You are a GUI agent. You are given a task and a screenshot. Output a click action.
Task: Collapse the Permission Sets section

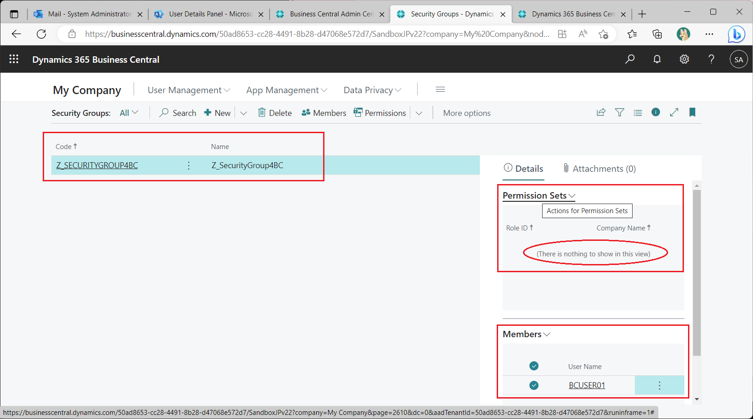pos(572,195)
